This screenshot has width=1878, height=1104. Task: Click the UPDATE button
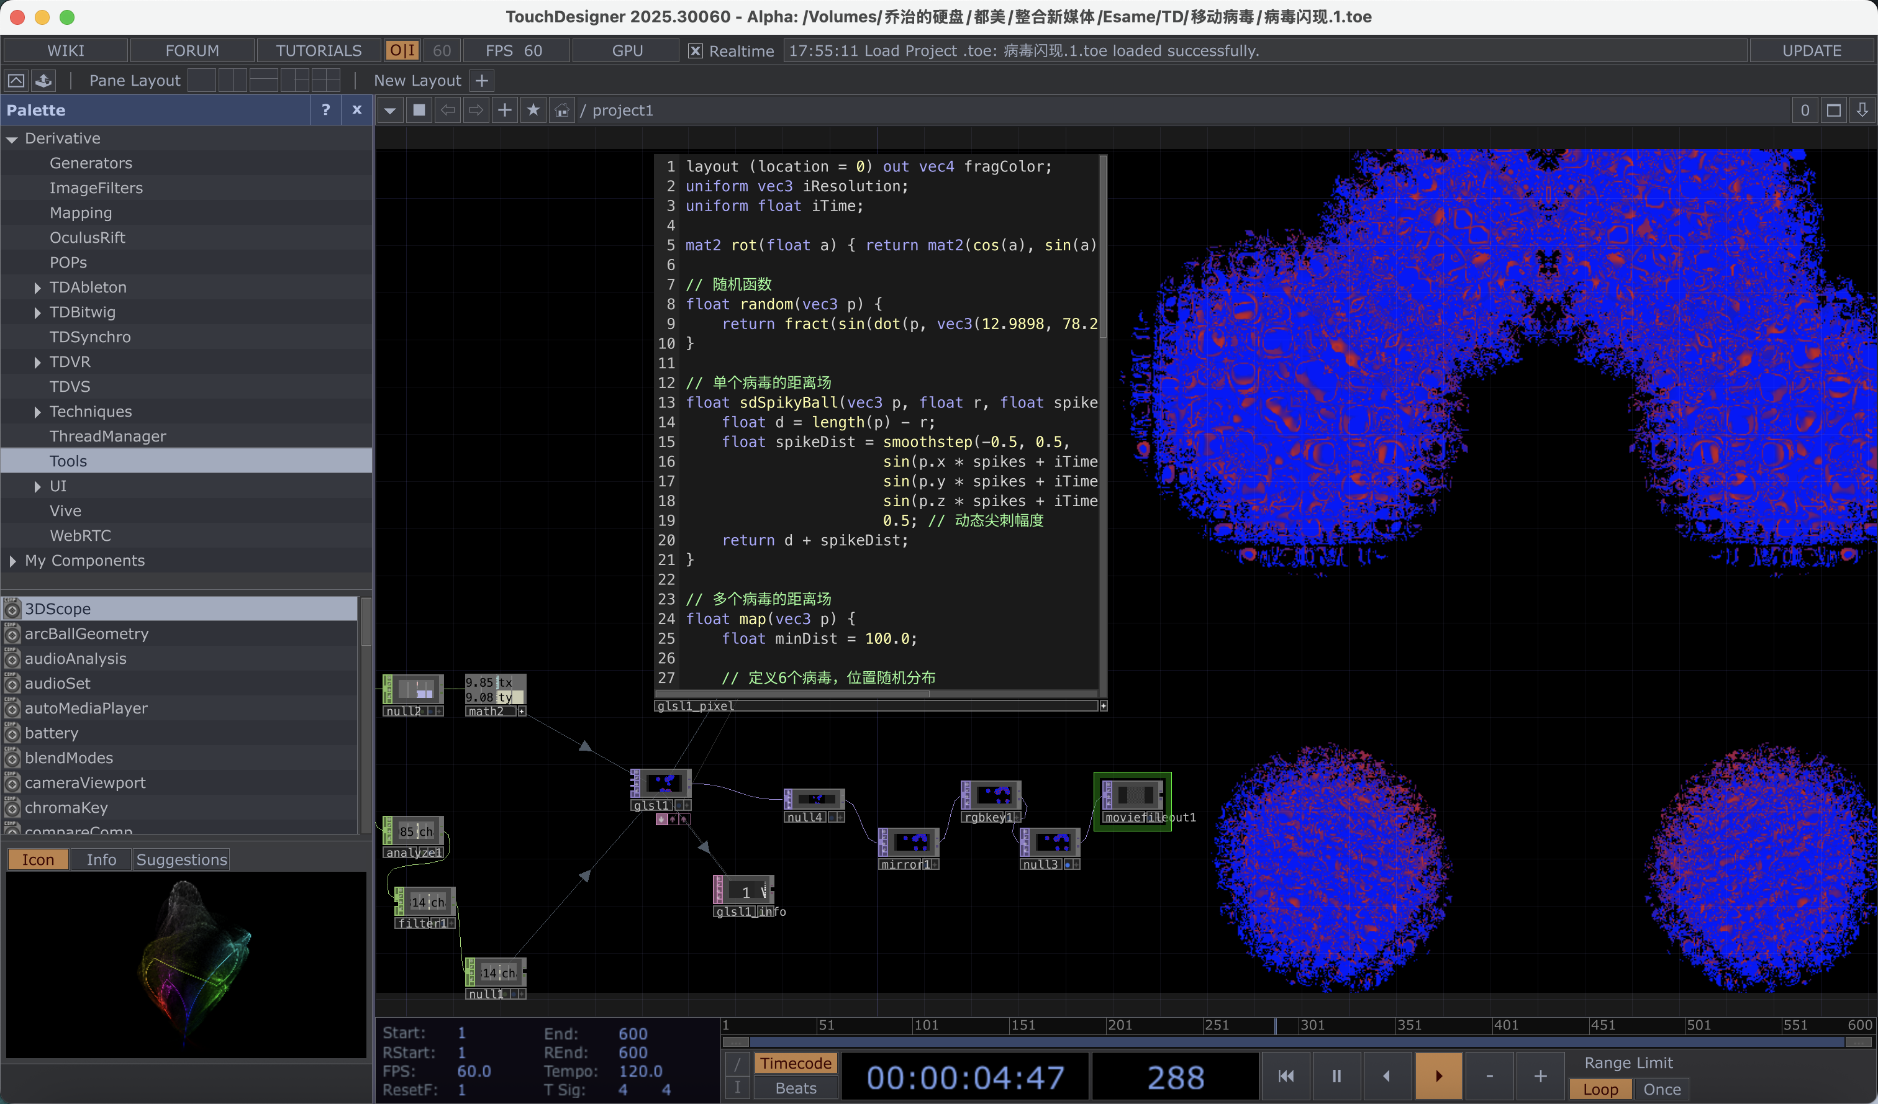[x=1812, y=51]
